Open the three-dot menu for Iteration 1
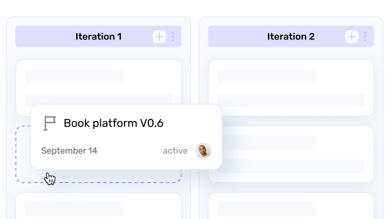The width and height of the screenshot is (387, 219). pyautogui.click(x=173, y=37)
